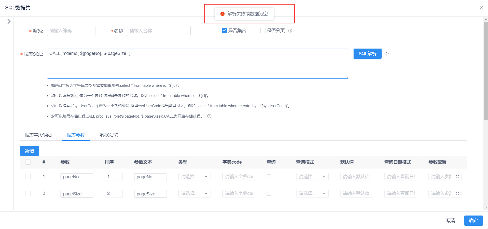The width and height of the screenshot is (488, 229).
Task: Click the 新增 button
Action: [30, 151]
